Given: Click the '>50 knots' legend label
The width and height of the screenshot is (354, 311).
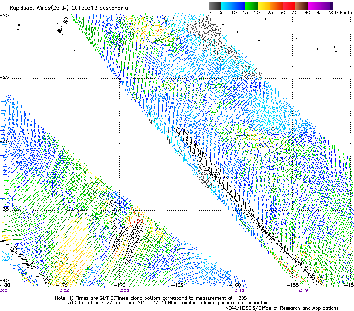Looking at the screenshot, I should (x=340, y=13).
